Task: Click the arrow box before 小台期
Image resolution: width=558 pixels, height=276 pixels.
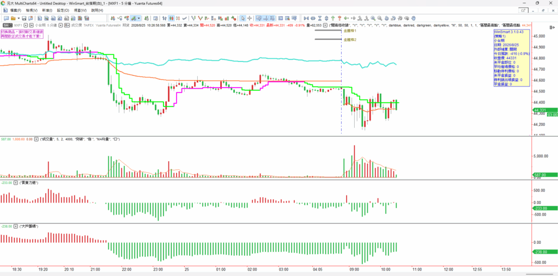Action: coord(32,25)
